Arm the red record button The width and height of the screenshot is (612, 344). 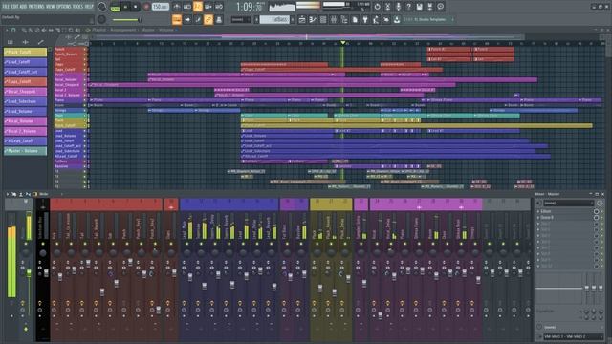coord(146,7)
